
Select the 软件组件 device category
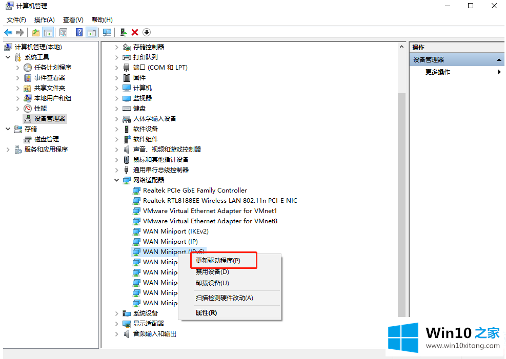pos(146,139)
